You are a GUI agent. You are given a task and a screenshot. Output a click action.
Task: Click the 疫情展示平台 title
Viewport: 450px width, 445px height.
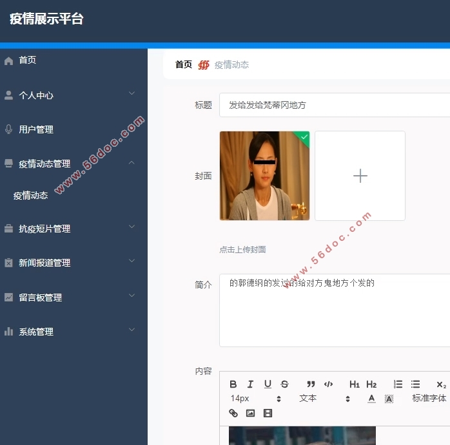coord(46,19)
